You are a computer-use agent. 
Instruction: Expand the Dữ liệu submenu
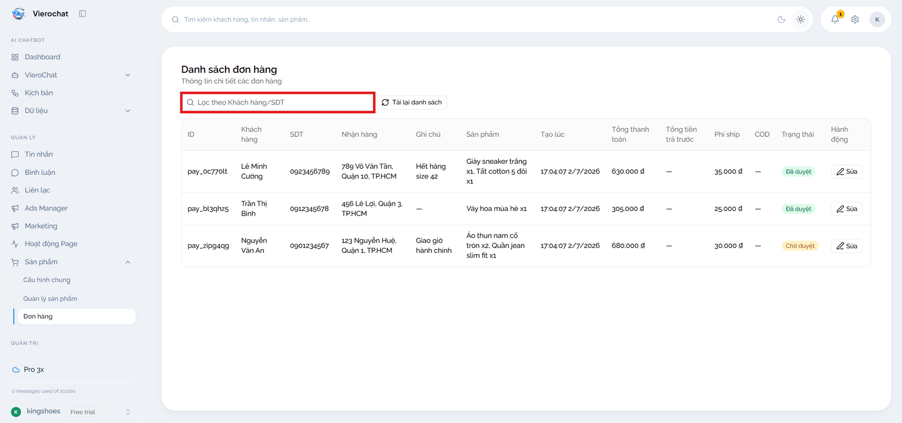point(128,111)
